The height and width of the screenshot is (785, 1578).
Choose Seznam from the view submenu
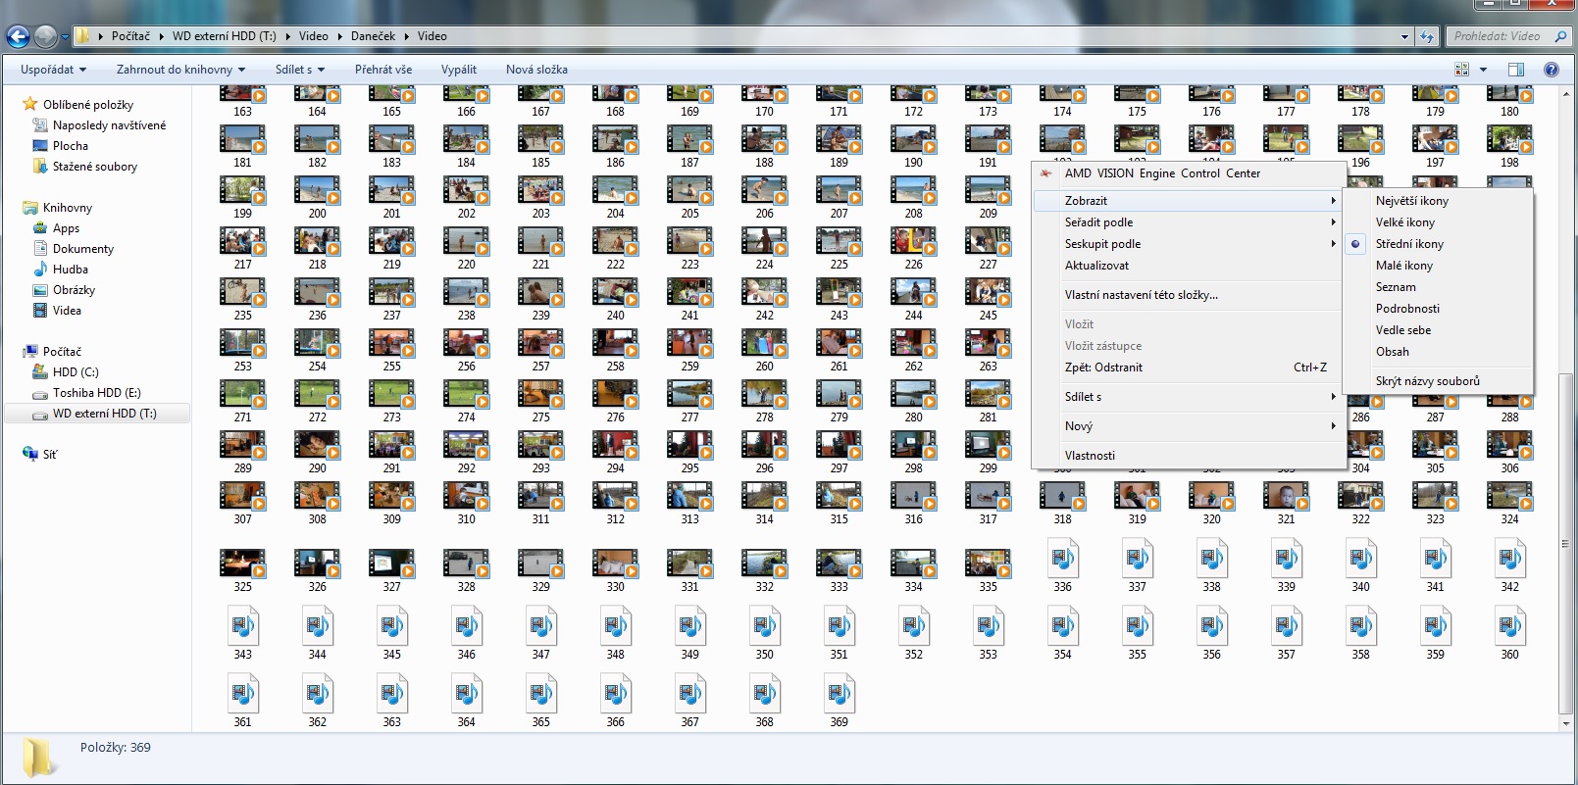coord(1438,287)
